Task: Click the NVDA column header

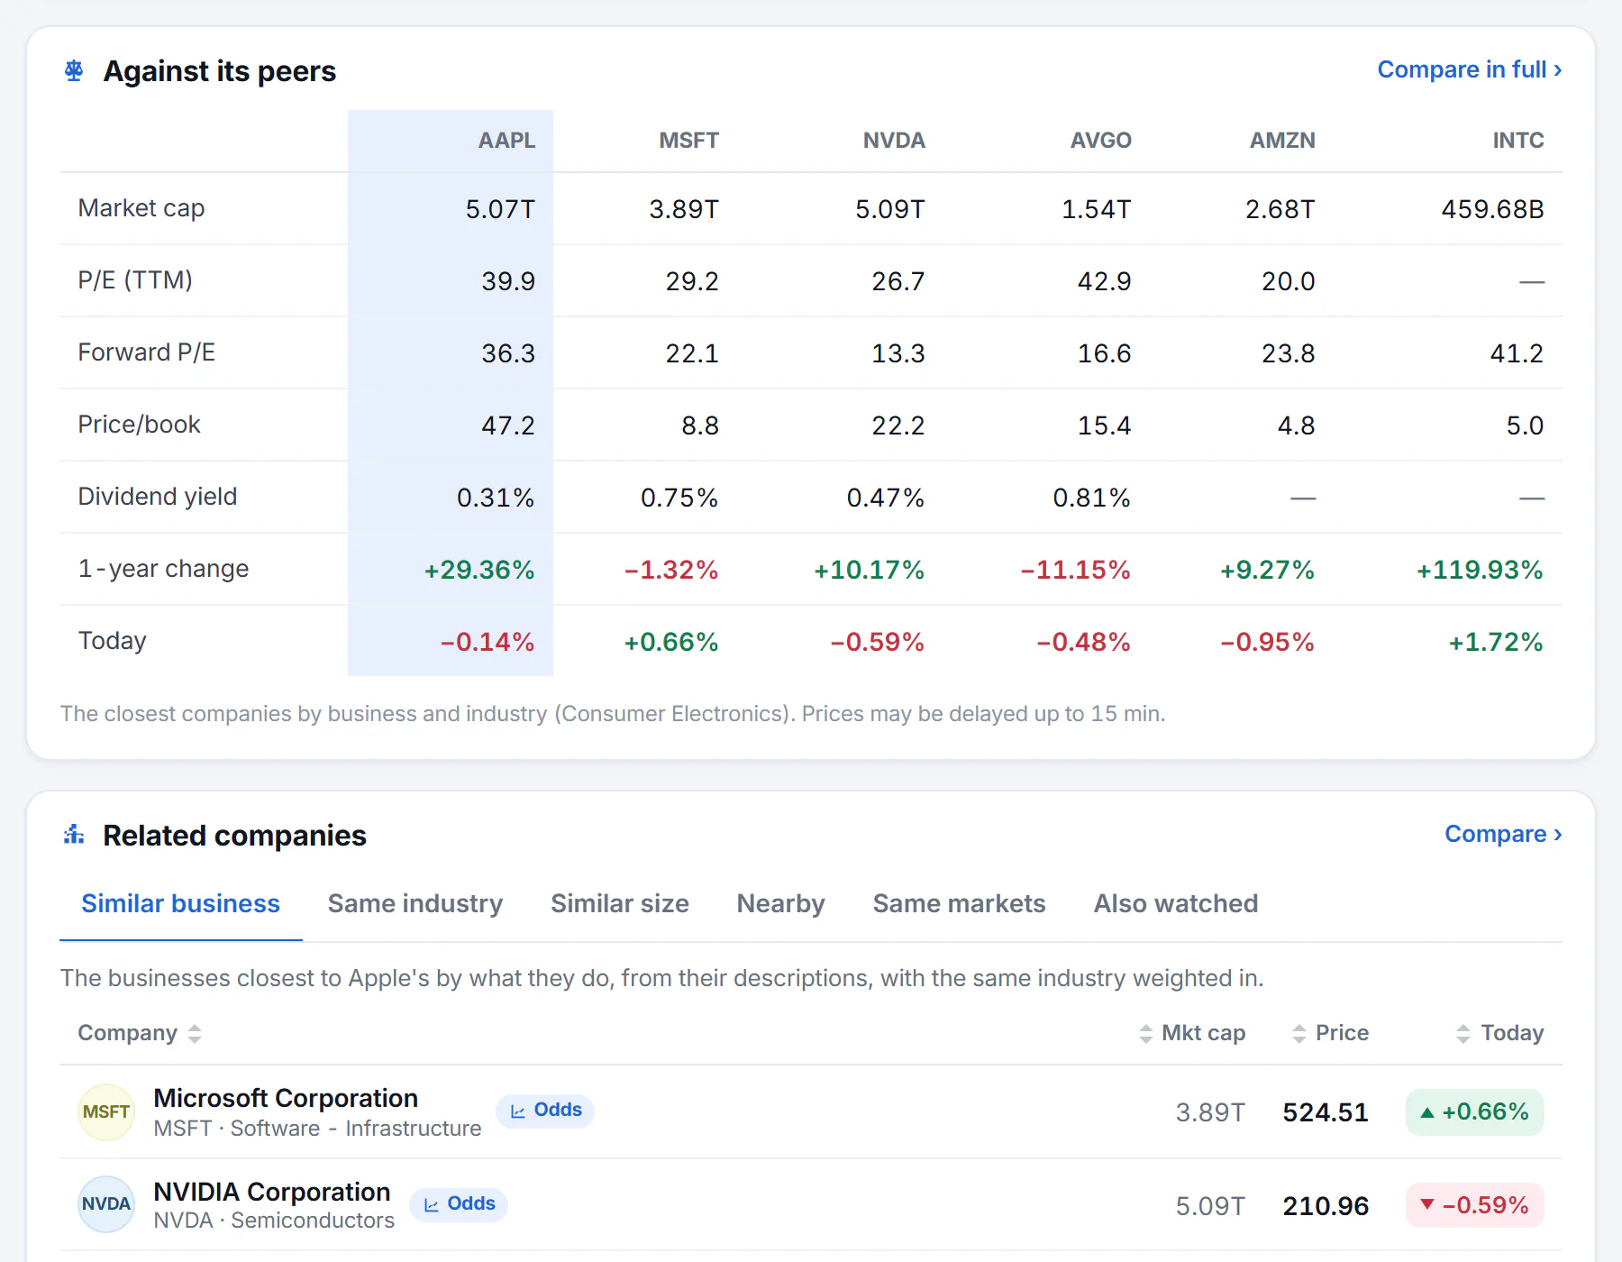Action: (x=894, y=141)
